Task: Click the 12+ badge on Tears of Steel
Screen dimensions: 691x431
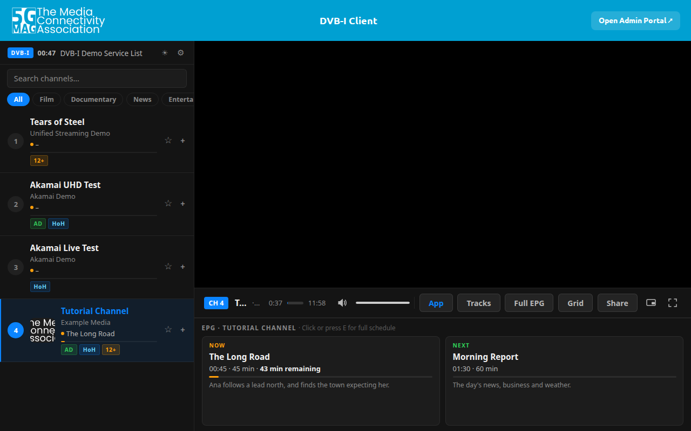Action: pos(39,161)
